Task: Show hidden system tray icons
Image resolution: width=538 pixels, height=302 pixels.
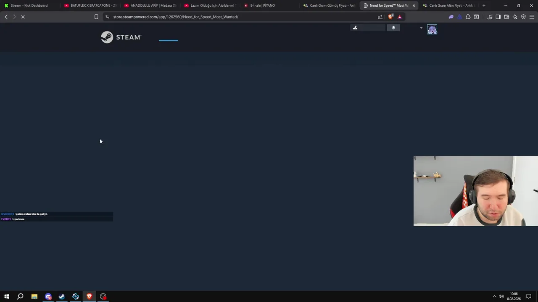Action: (x=494, y=297)
